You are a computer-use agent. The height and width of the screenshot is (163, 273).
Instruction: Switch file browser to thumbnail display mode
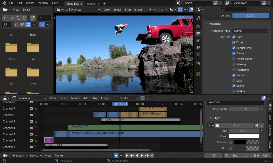point(28,25)
